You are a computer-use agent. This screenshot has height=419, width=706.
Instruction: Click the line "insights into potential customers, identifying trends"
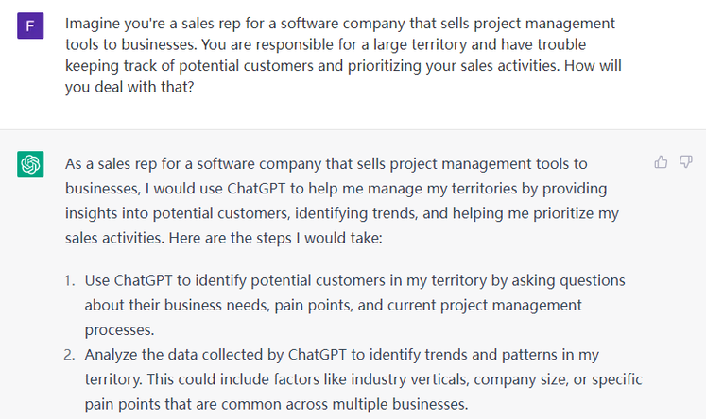coord(340,213)
